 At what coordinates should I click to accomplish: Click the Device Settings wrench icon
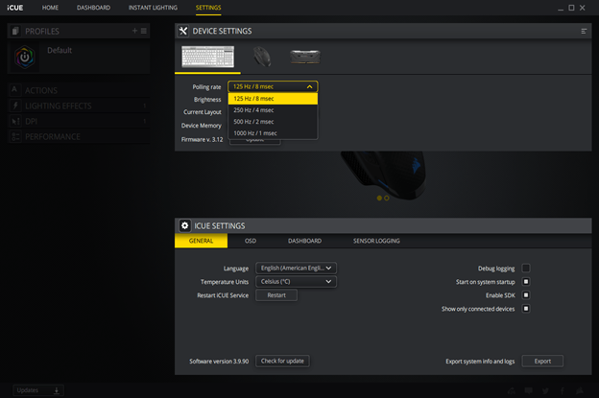(x=183, y=31)
